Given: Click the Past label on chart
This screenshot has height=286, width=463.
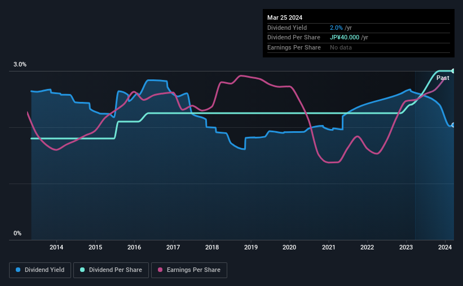Looking at the screenshot, I should coord(443,78).
